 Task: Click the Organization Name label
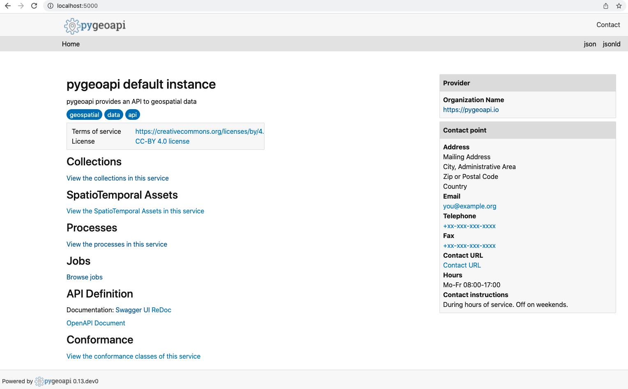(x=473, y=100)
